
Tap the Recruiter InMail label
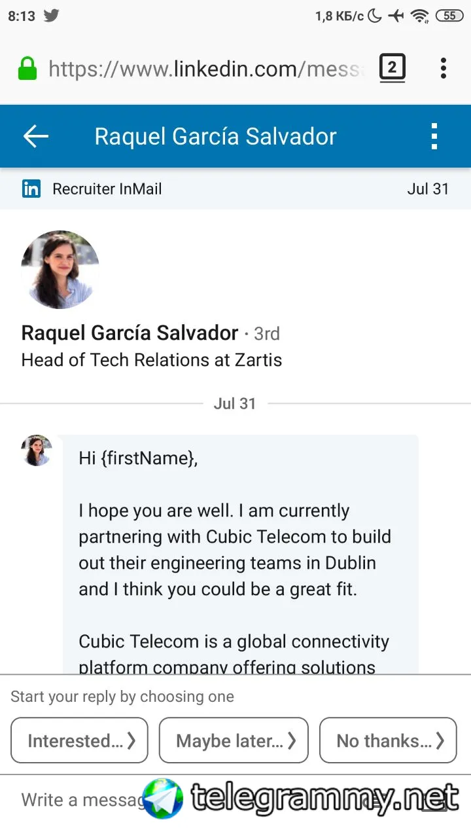tap(107, 189)
